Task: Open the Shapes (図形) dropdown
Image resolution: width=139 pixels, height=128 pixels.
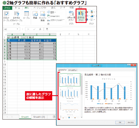Action: click(x=51, y=12)
